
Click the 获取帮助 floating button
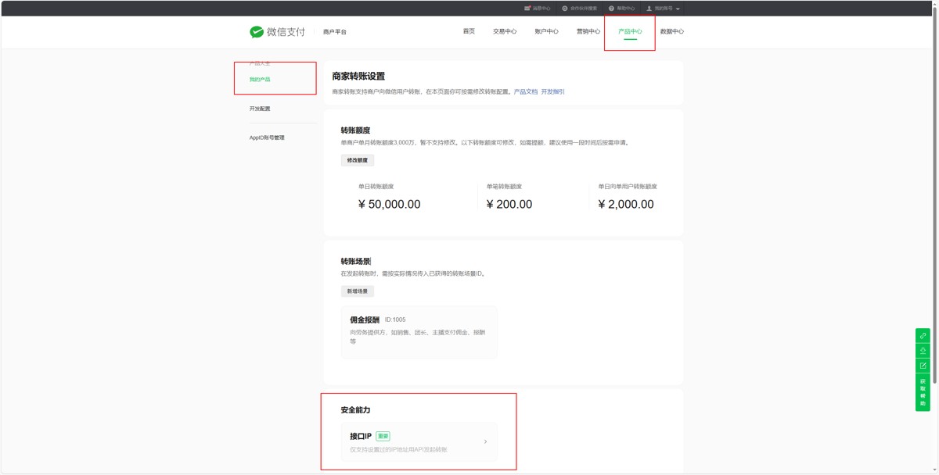pos(923,392)
